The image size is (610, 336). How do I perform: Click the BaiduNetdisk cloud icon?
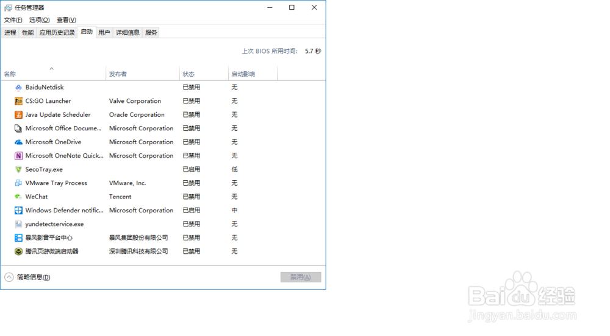click(18, 87)
